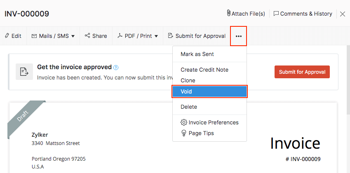Click the Invoice Preferences gear icon
The height and width of the screenshot is (173, 350).
click(x=184, y=122)
